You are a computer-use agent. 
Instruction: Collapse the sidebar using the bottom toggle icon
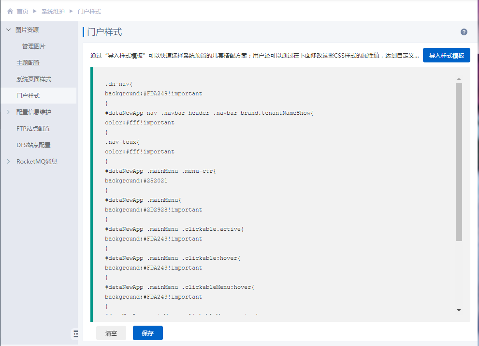pyautogui.click(x=75, y=334)
